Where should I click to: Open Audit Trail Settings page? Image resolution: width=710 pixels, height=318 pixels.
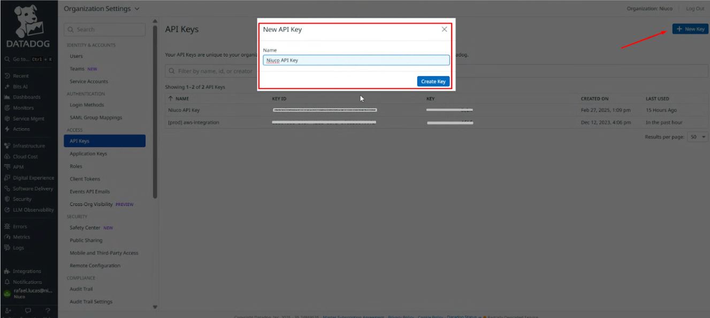(x=91, y=301)
